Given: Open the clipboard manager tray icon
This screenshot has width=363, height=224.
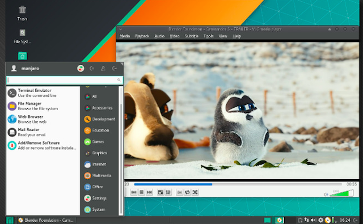Looking at the screenshot, I should point(300,220).
